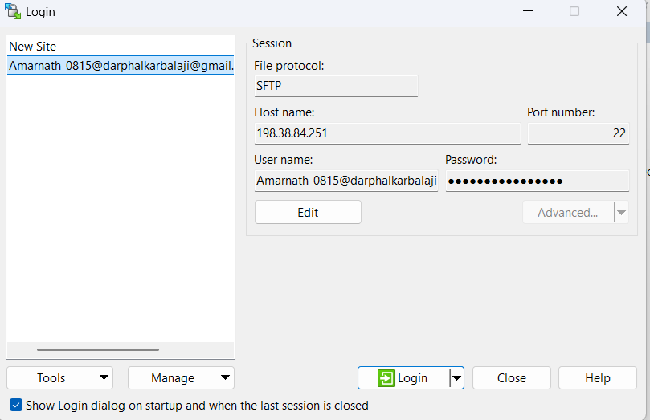650x420 pixels.
Task: Open Help for the Login dialog
Action: (x=597, y=378)
